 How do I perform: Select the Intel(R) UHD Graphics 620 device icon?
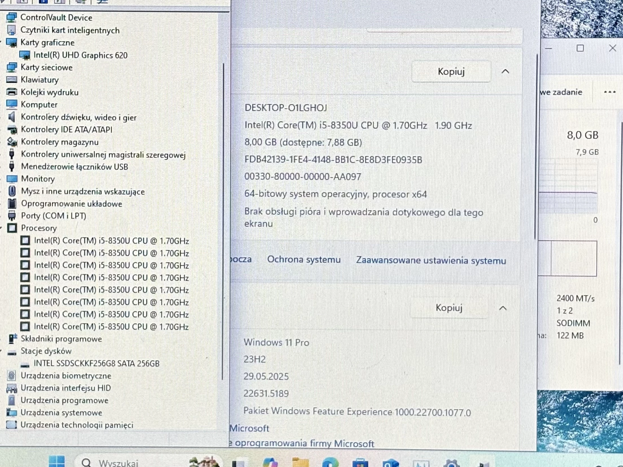tap(25, 55)
